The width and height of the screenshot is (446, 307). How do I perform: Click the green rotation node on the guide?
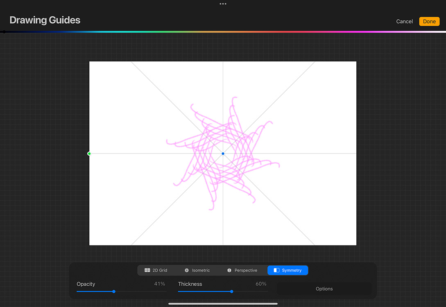89,153
